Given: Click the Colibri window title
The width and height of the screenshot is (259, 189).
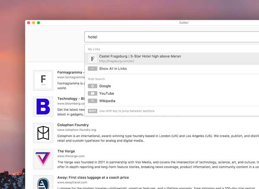Looking at the screenshot, I should click(x=184, y=22).
